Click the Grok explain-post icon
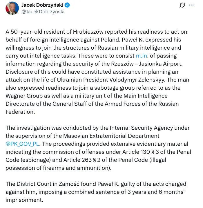 [182, 5]
